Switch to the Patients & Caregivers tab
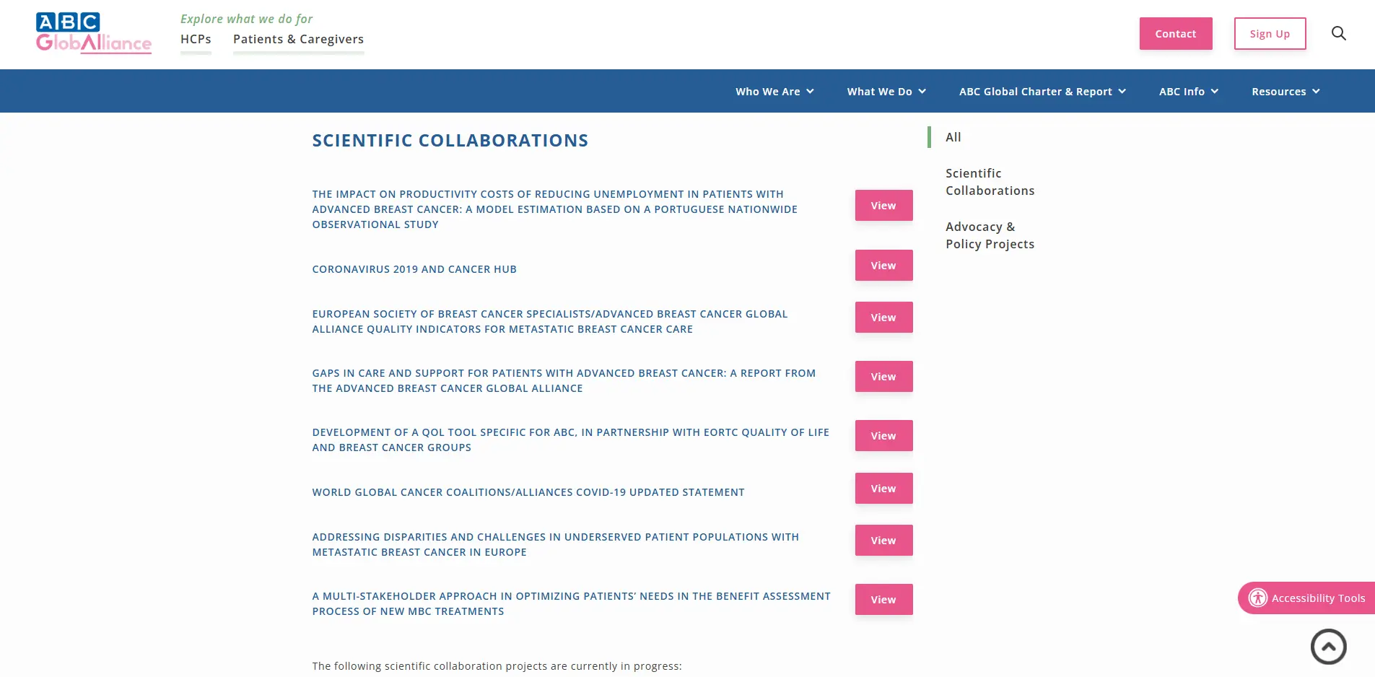Image resolution: width=1375 pixels, height=677 pixels. pos(297,39)
